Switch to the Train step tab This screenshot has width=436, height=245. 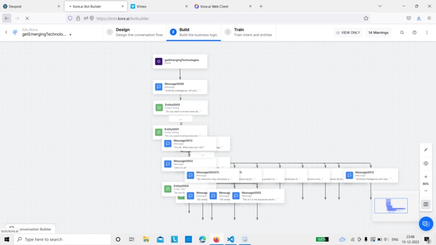248,32
